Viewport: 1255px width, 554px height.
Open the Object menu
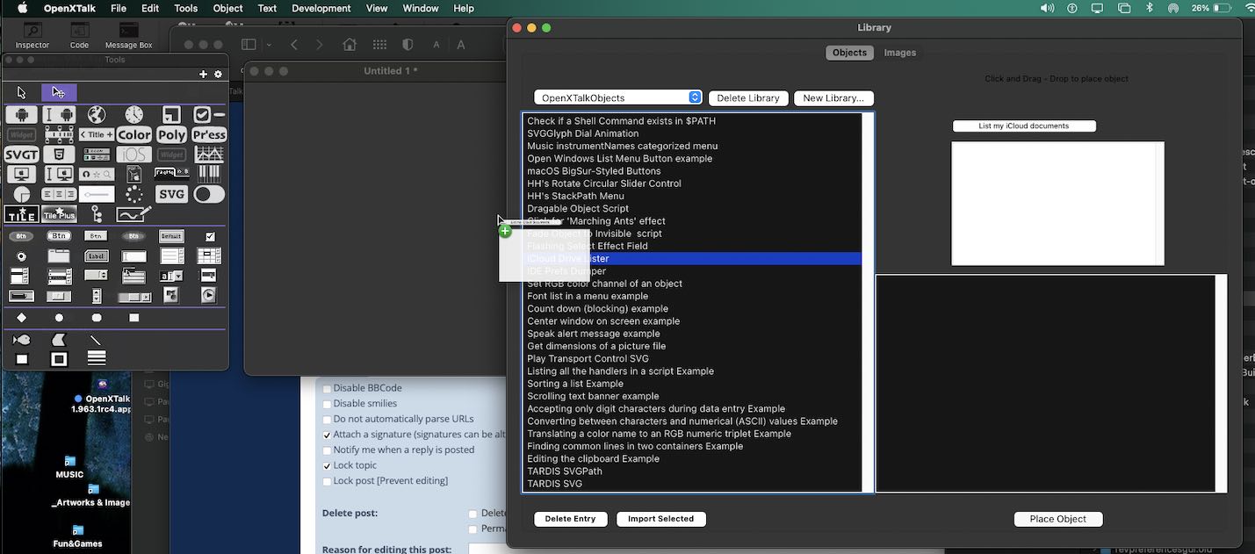click(227, 9)
